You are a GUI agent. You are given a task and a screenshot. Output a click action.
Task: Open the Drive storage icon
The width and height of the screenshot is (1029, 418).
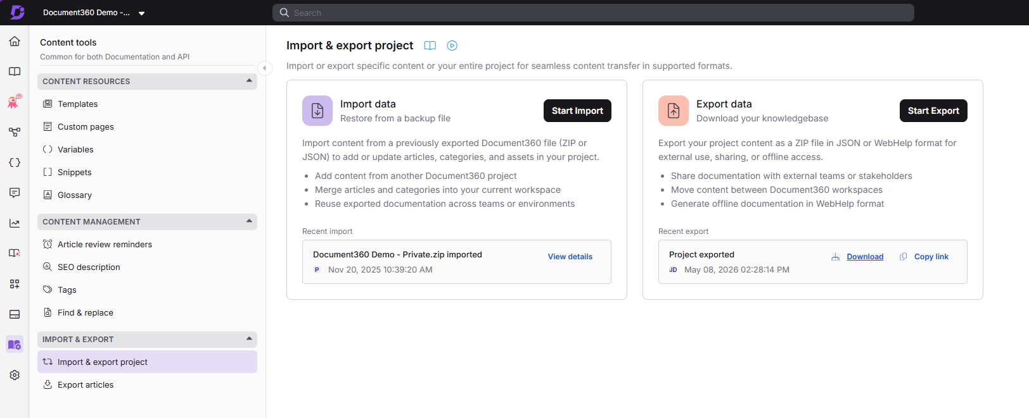15,314
